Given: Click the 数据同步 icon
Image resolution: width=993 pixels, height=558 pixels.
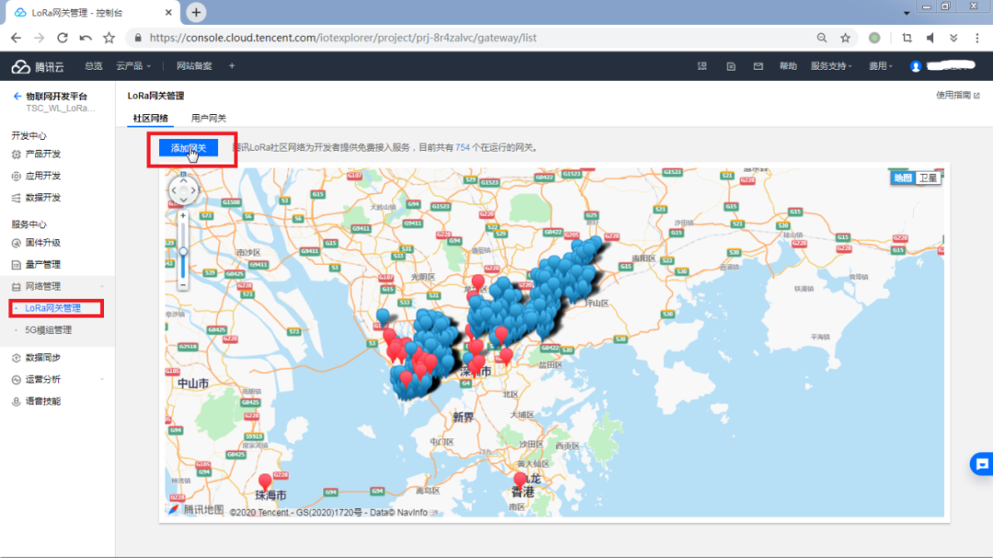Looking at the screenshot, I should (x=17, y=358).
